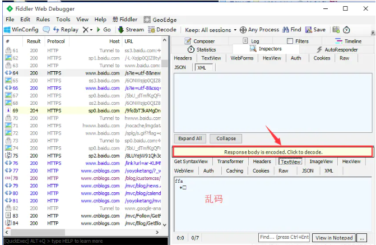Select session 75 sp2.baidu.com row
The height and width of the screenshot is (245, 376).
[x=83, y=156]
